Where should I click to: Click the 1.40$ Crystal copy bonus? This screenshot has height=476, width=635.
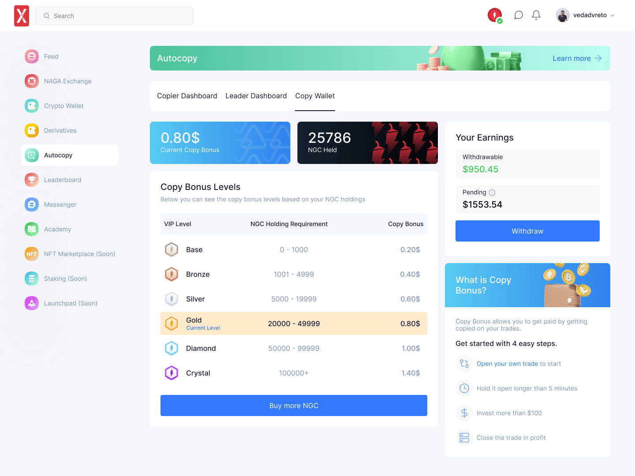pos(411,373)
